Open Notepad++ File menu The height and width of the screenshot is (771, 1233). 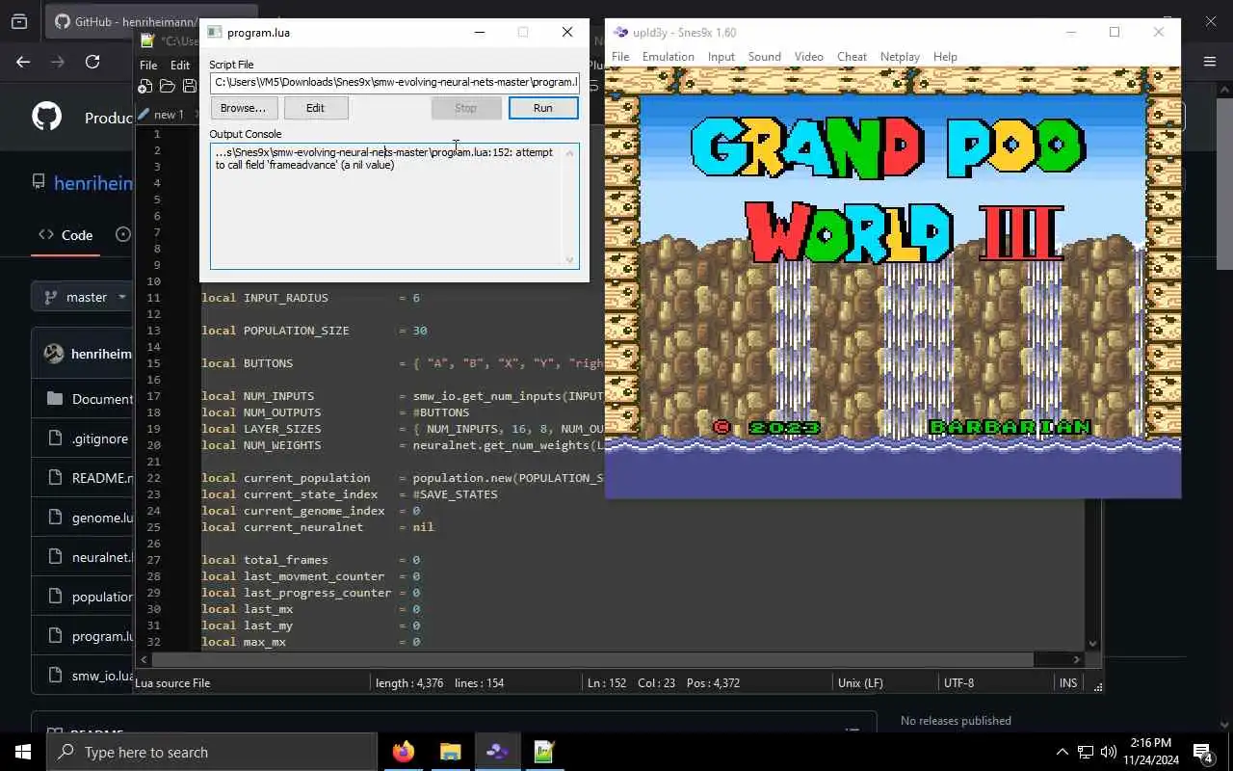tap(148, 66)
